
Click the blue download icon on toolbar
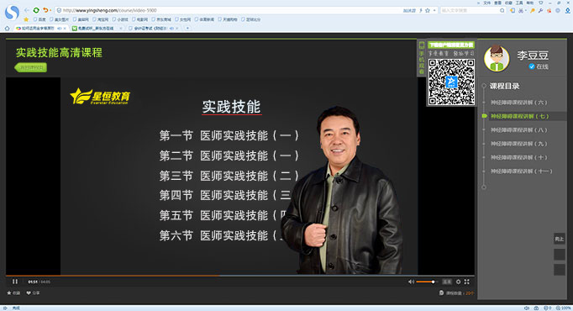point(567,11)
